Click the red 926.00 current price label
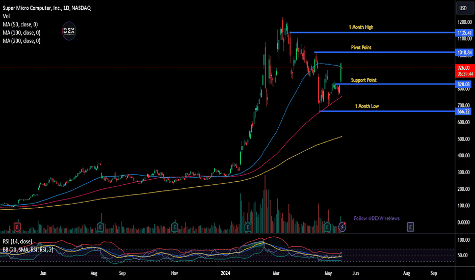475x280 pixels. (x=464, y=68)
